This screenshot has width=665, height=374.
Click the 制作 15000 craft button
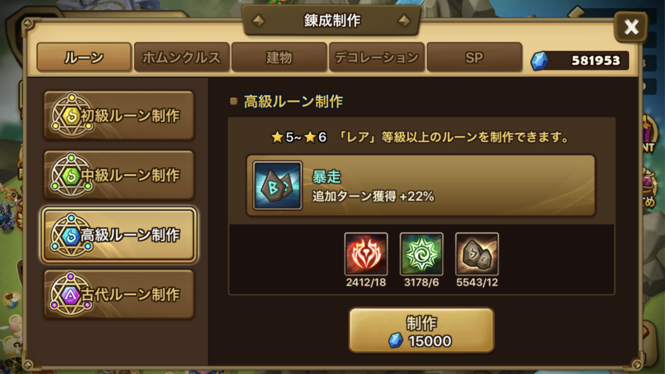[422, 330]
